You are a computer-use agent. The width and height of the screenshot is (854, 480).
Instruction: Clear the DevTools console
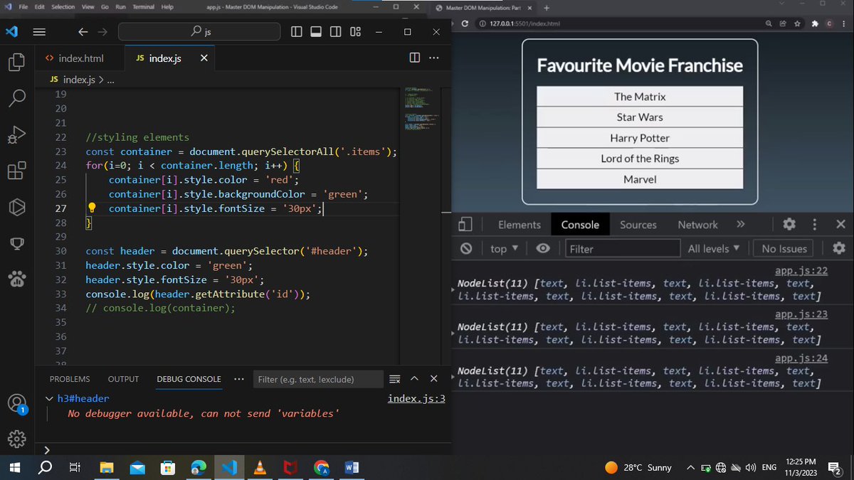click(x=466, y=248)
